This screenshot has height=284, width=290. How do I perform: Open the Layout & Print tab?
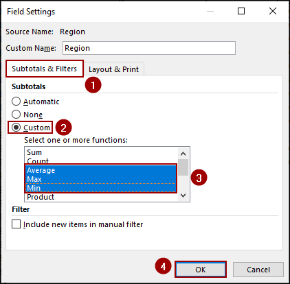pos(113,69)
